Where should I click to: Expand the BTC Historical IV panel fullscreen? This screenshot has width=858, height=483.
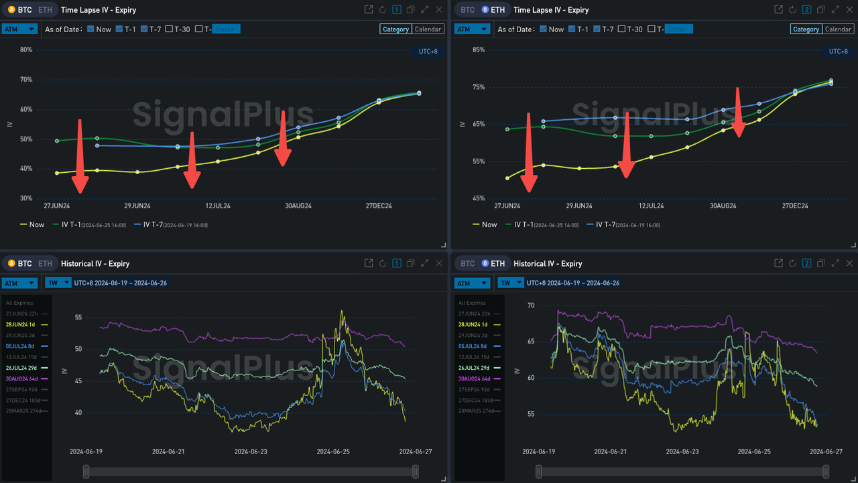[x=424, y=264]
